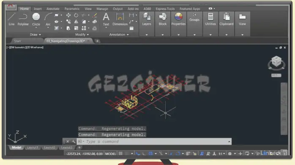This screenshot has width=295, height=165.
Task: Open the Groups panel dropdown
Action: [x=194, y=35]
